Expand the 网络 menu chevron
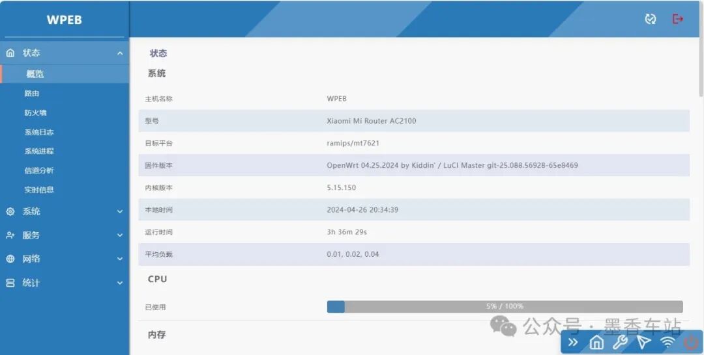This screenshot has height=355, width=704. point(120,259)
